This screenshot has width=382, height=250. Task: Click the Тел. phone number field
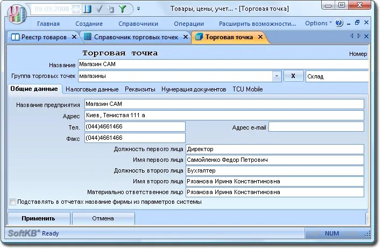[x=135, y=126]
